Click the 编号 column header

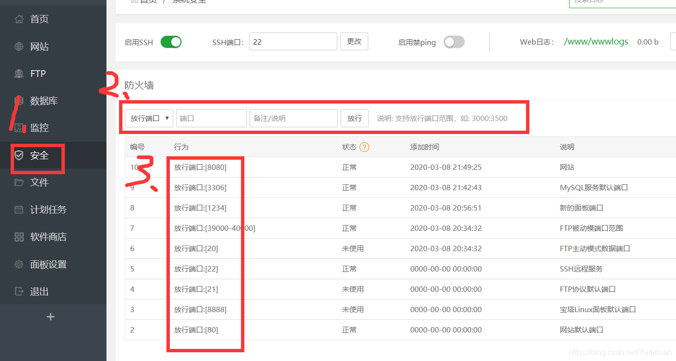pos(137,147)
